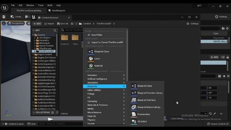Open the File menu

(x=13, y=5)
